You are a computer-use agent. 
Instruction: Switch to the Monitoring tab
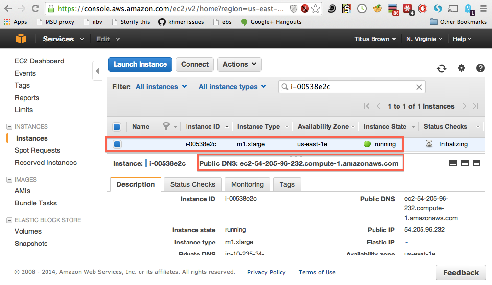[x=247, y=184]
